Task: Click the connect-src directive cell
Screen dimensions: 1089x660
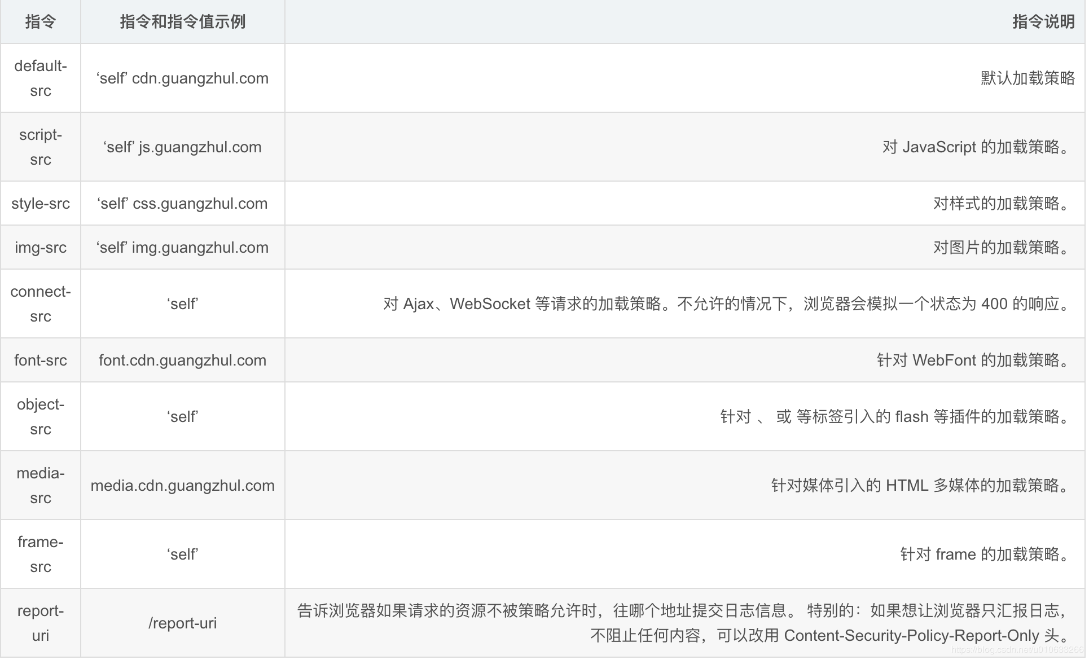Action: (40, 303)
